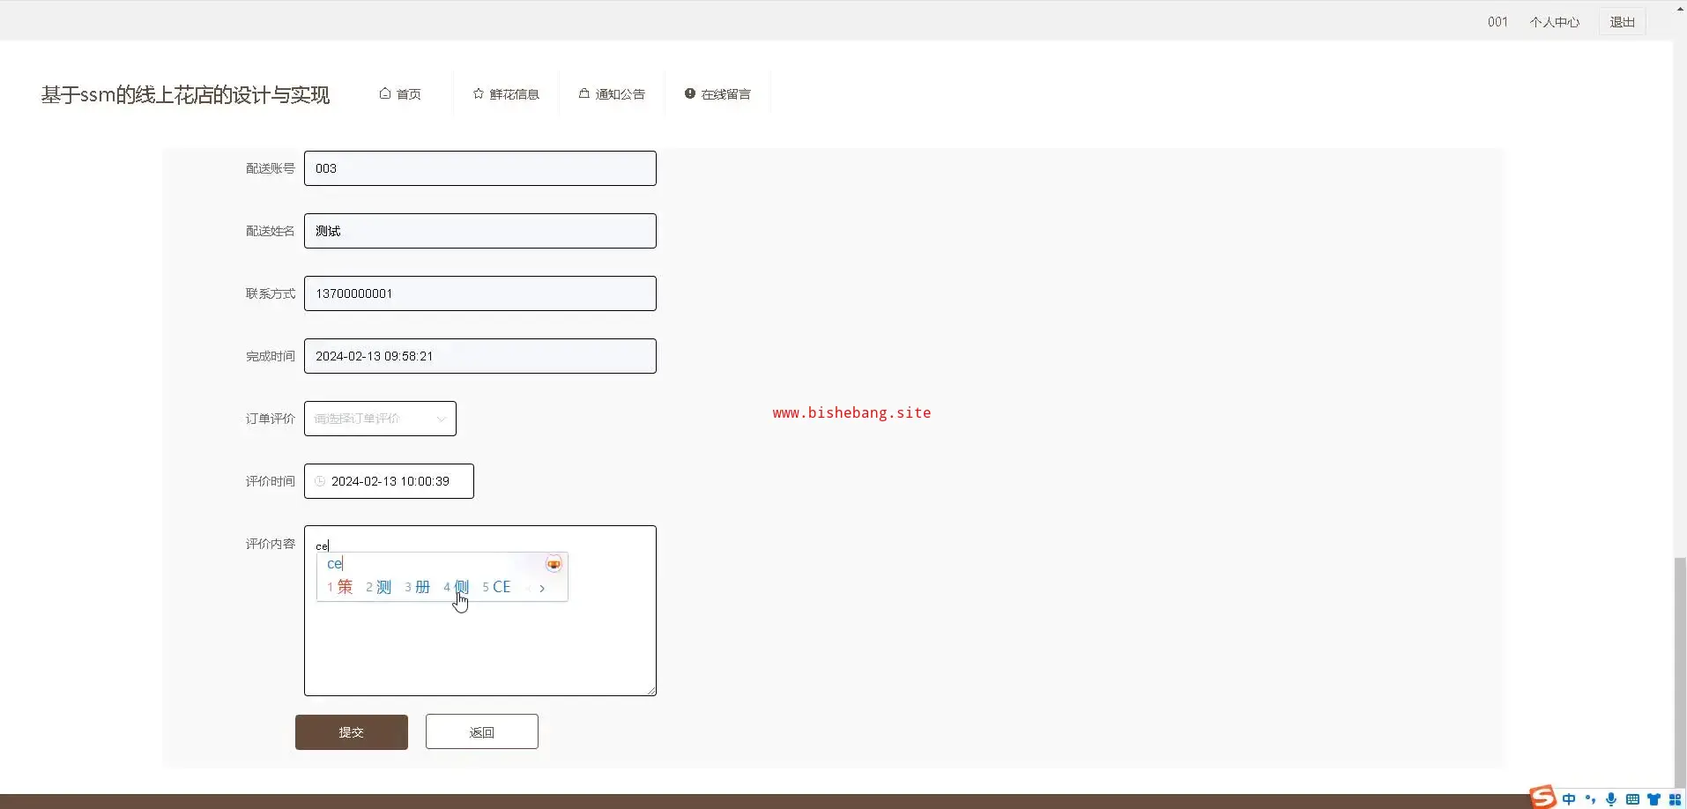Click the 评价时间 label

[x=271, y=481]
